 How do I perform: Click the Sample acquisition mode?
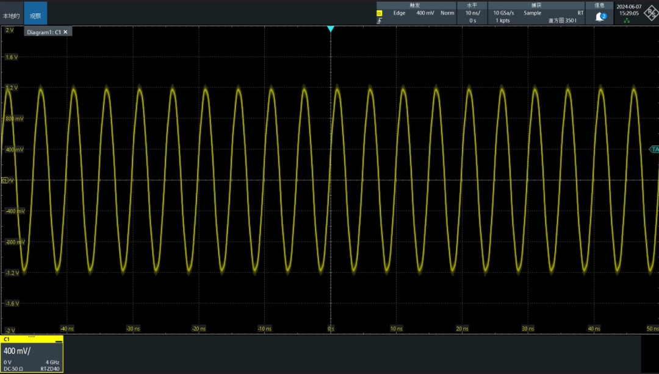[x=533, y=13]
